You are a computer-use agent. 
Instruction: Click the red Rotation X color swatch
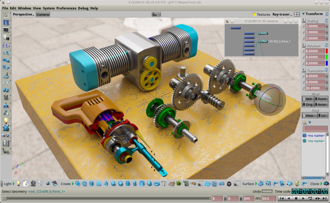pyautogui.click(x=327, y=51)
